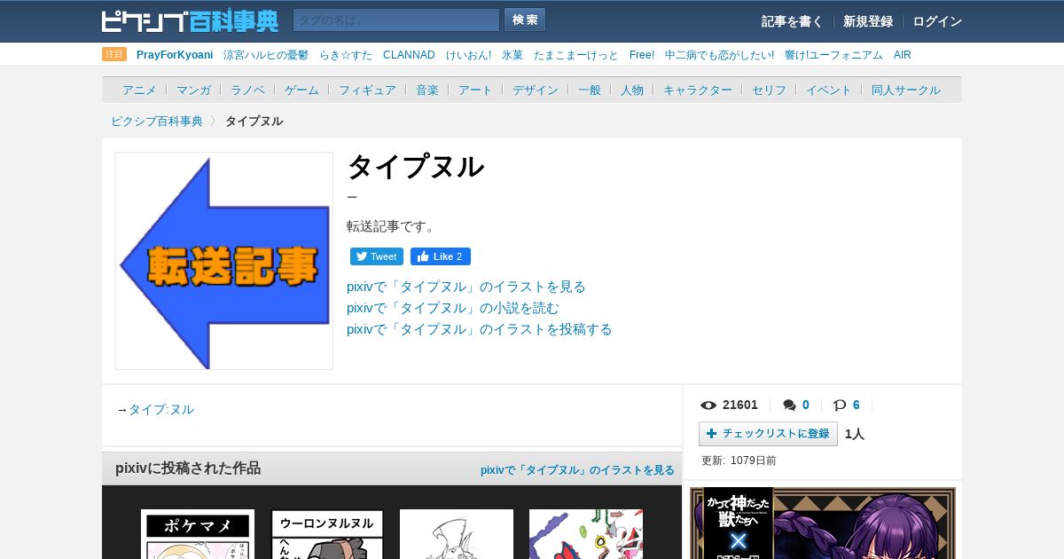Image resolution: width=1064 pixels, height=559 pixels.
Task: Open the ピクシブ百科事典 site logo
Action: (190, 20)
